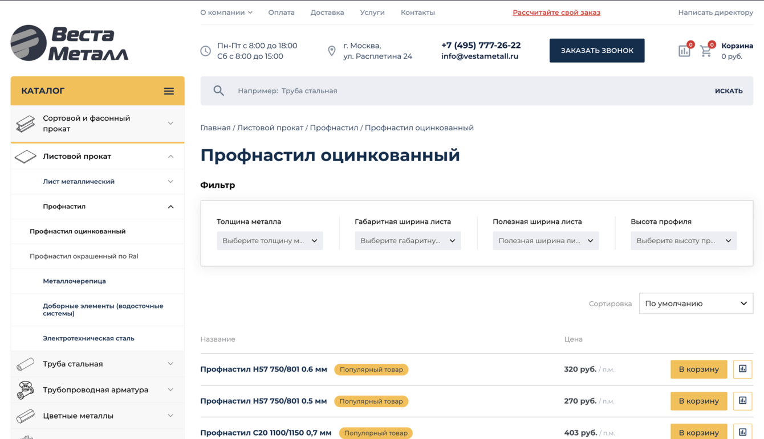Click the 320 руб. price text

[x=580, y=370]
